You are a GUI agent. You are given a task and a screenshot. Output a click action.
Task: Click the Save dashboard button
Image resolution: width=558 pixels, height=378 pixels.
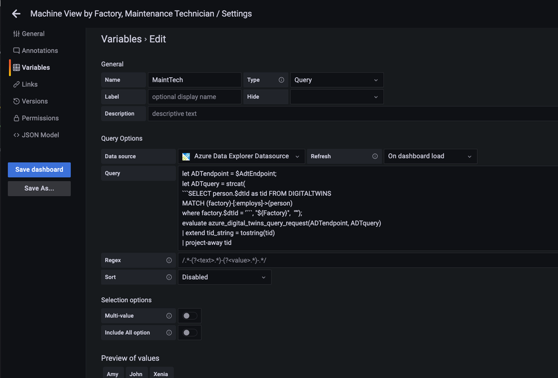[x=39, y=170]
